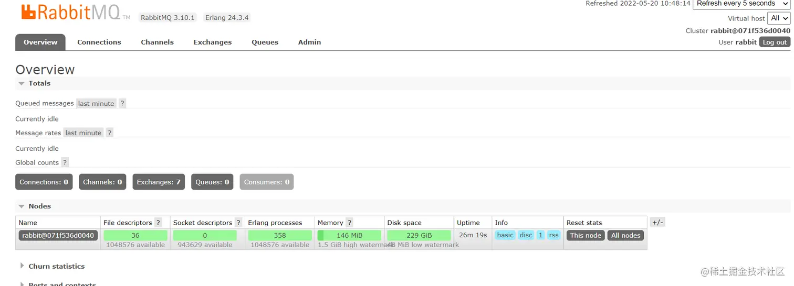Open the refresh interval dropdown
794x286 pixels.
[x=741, y=4]
